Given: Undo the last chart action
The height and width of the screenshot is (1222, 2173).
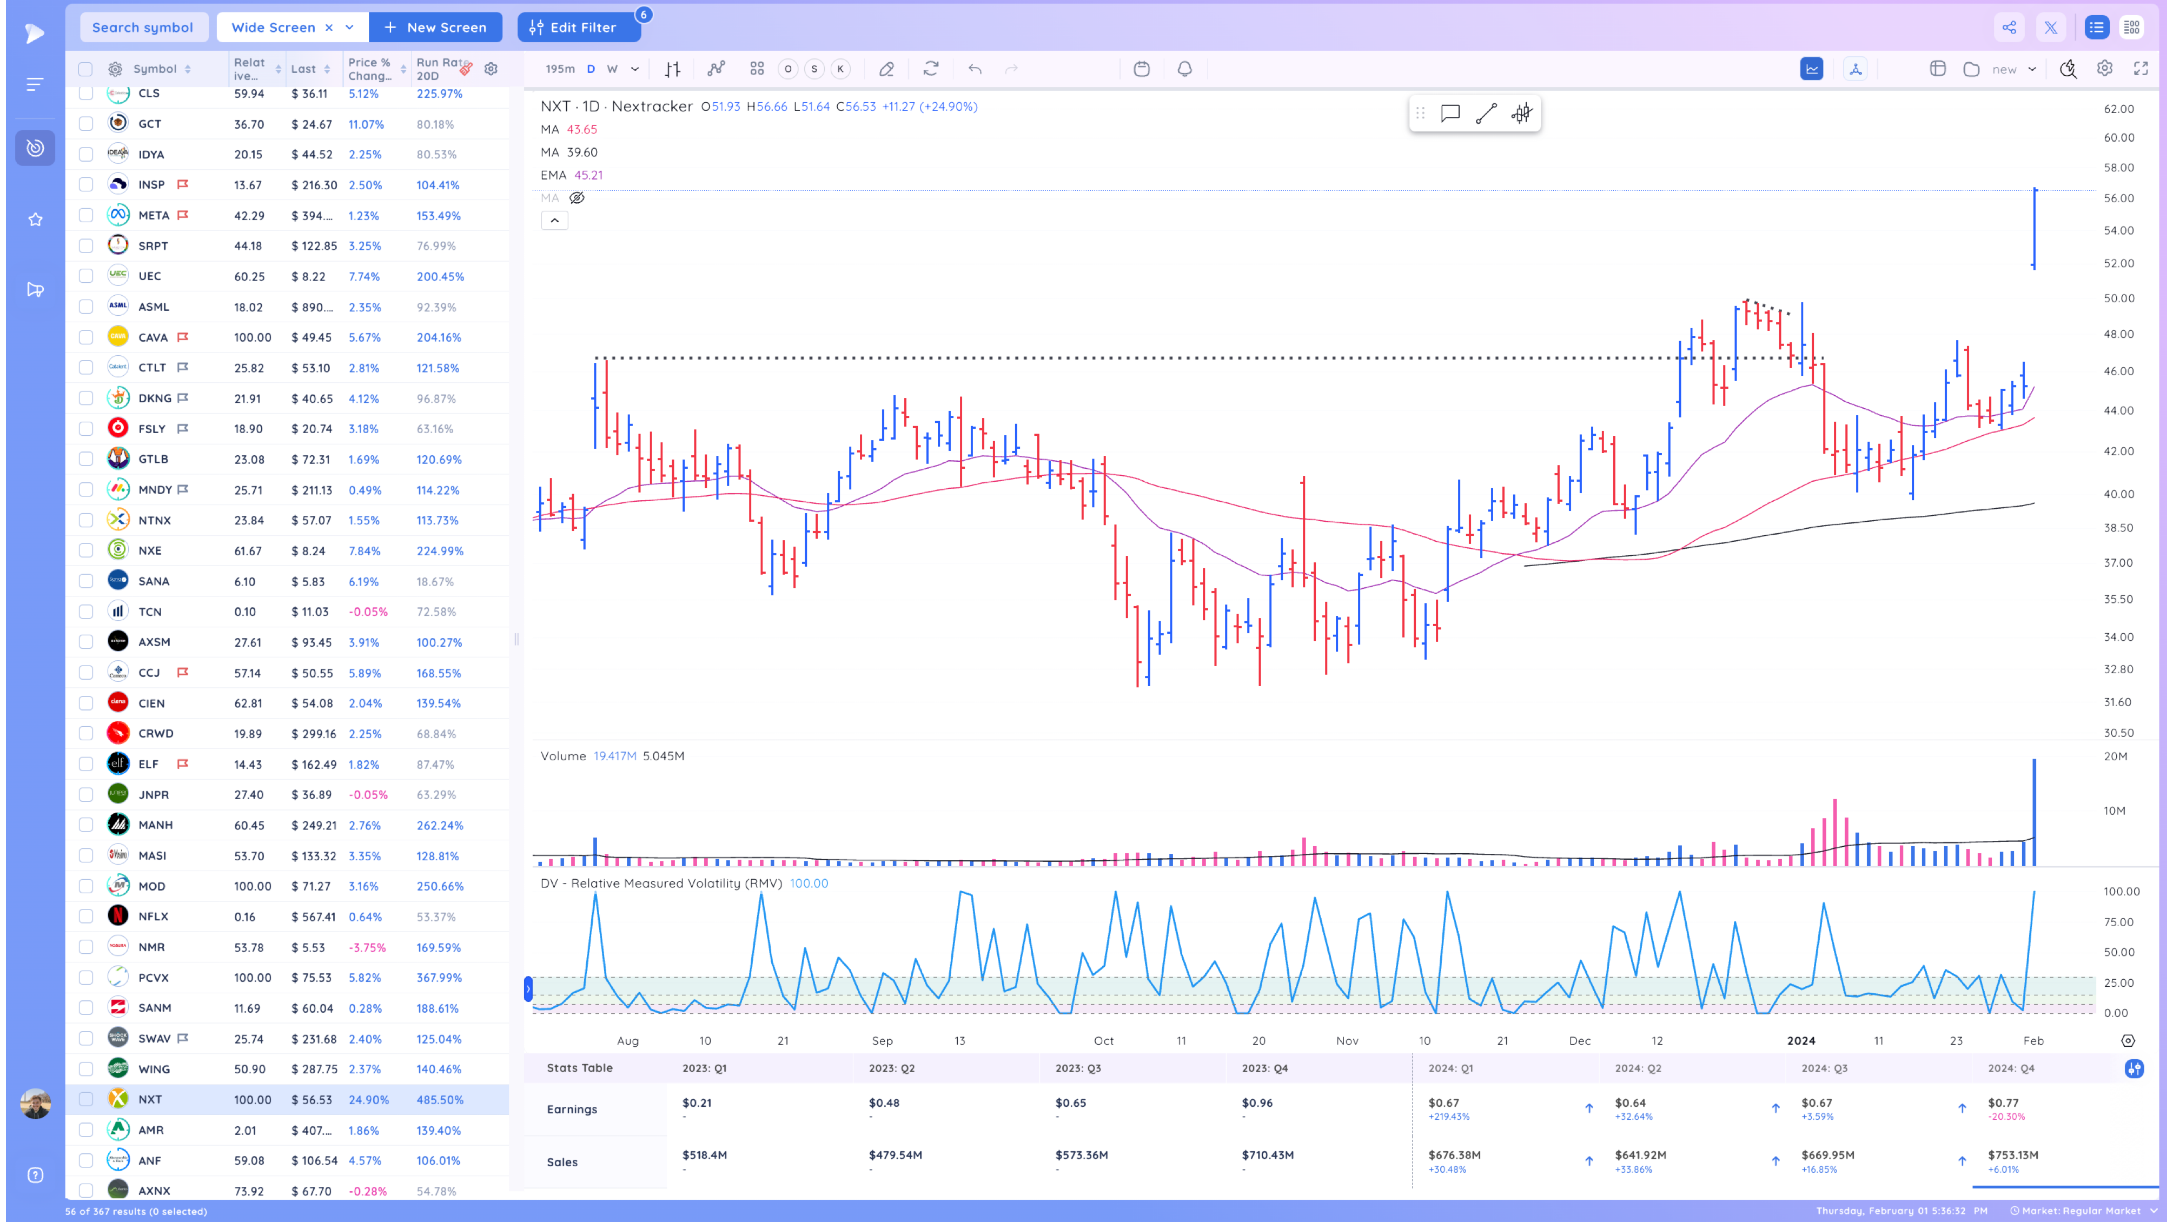Looking at the screenshot, I should click(975, 69).
